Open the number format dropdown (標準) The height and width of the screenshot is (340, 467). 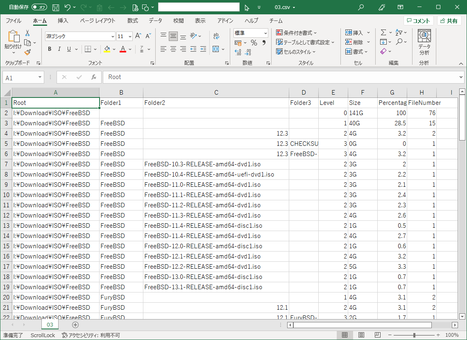(x=265, y=33)
